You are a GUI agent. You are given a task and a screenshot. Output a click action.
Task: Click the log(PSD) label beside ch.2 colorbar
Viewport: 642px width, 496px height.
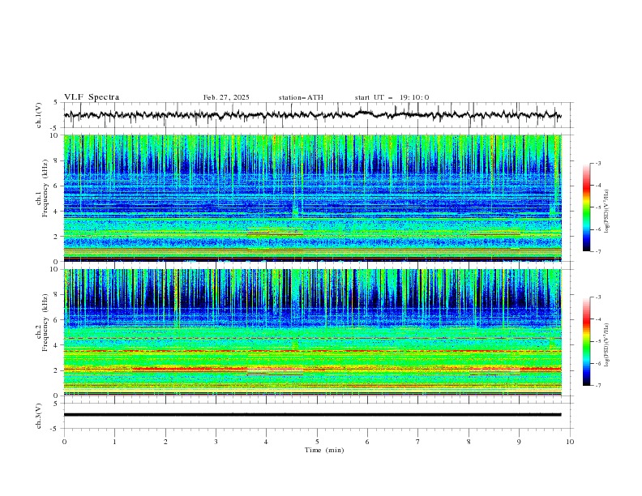coord(606,345)
